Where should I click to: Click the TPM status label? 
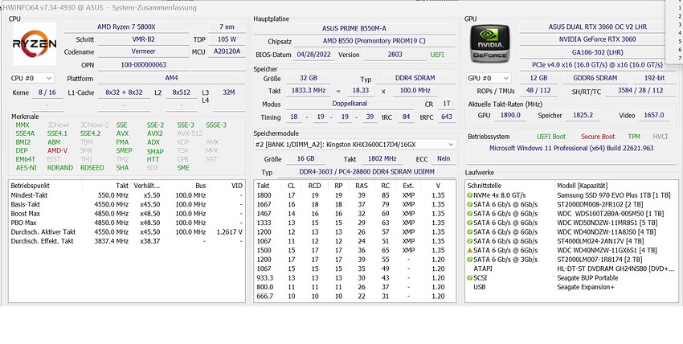click(x=634, y=137)
